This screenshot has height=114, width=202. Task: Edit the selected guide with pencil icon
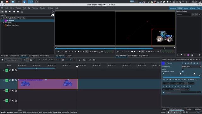coord(181,55)
